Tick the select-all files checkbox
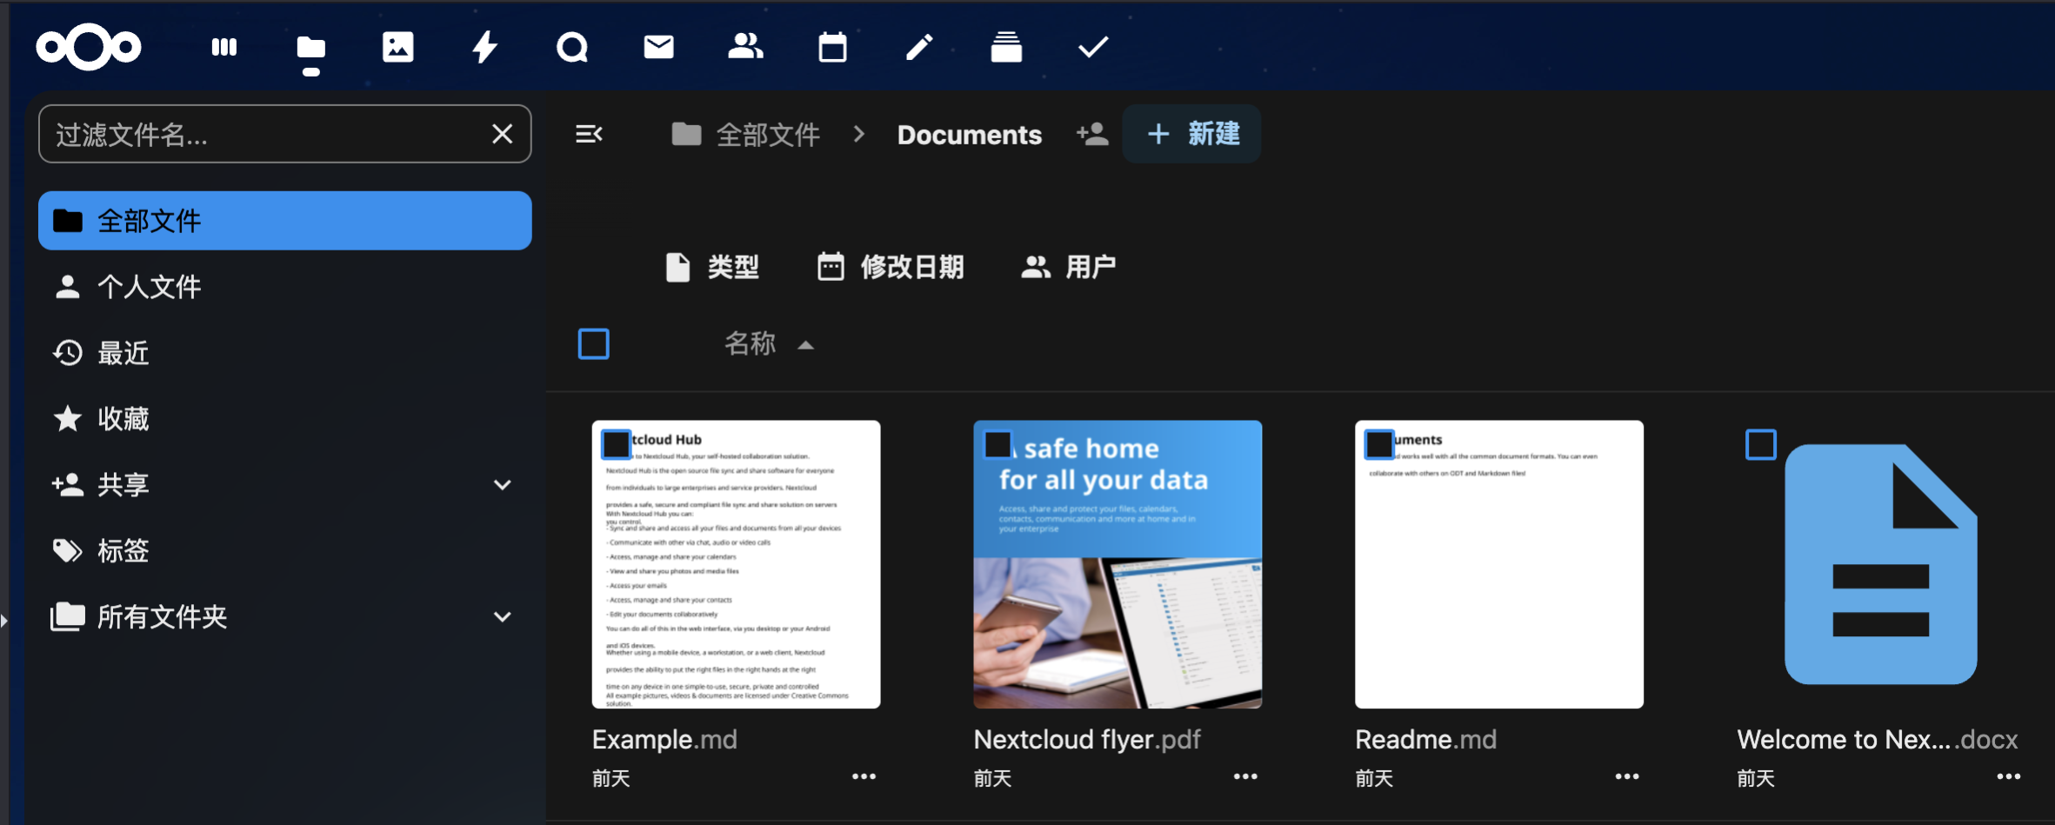This screenshot has height=825, width=2055. click(x=594, y=344)
